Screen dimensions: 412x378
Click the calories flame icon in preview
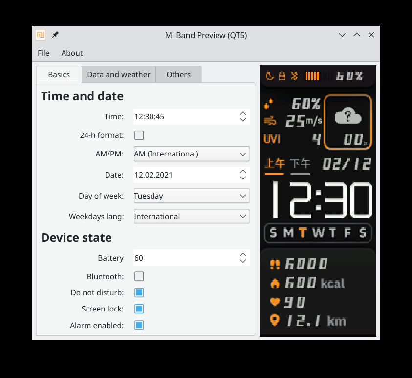pos(275,283)
